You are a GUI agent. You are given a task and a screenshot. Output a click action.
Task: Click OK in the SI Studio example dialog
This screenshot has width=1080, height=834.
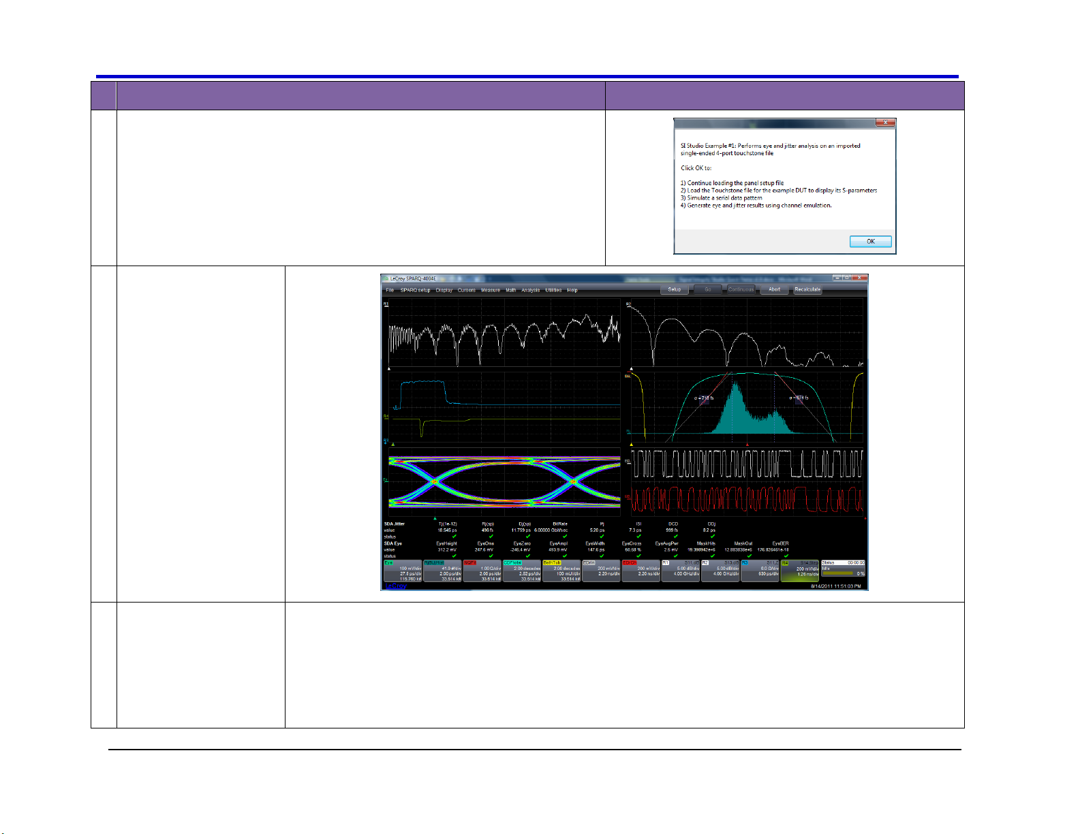[870, 242]
